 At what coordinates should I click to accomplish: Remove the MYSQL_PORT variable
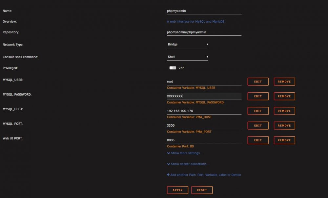point(284,125)
